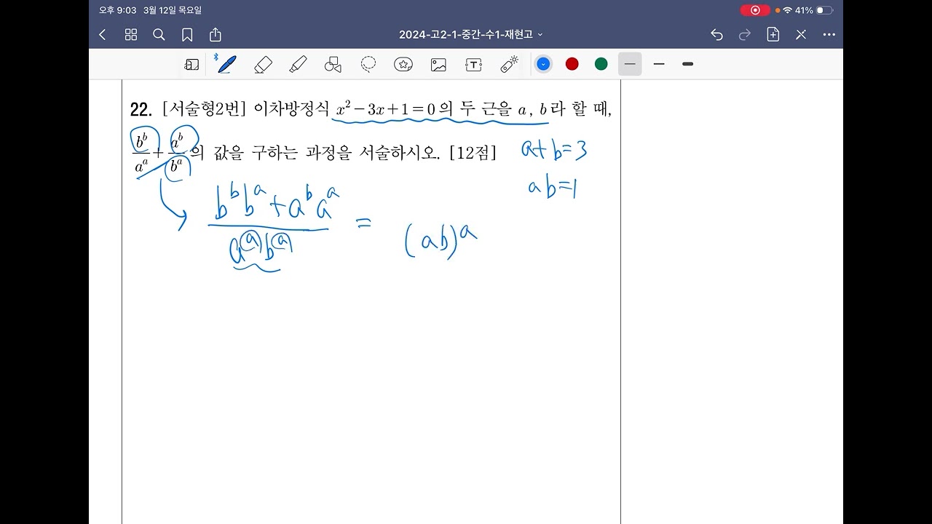Redo the last stroke
Screen dimensions: 932x524
coord(745,34)
